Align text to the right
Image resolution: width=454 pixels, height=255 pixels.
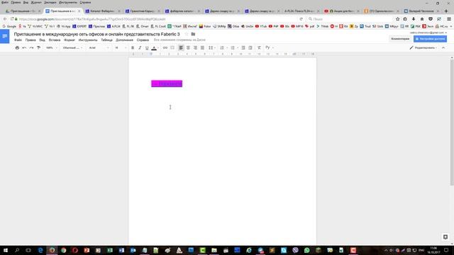pos(195,47)
